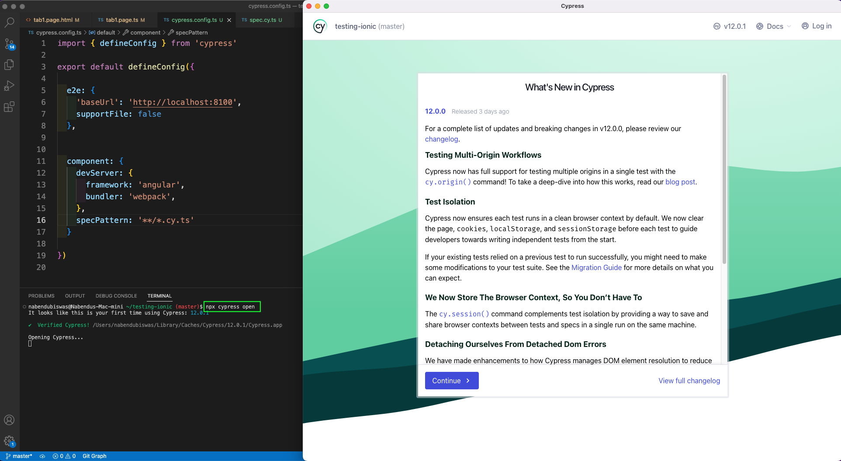Click the Test Isolation heading
Screen dimensions: 841x461
pyautogui.click(x=450, y=202)
